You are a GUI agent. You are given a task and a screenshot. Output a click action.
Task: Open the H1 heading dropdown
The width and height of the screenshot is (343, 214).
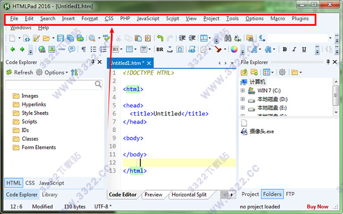click(121, 49)
